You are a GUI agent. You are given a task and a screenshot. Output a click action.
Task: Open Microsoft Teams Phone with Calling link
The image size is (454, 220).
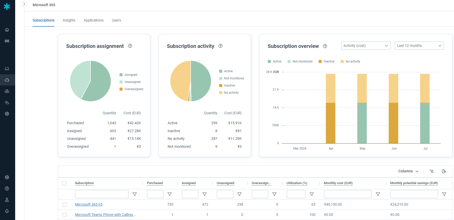106,215
